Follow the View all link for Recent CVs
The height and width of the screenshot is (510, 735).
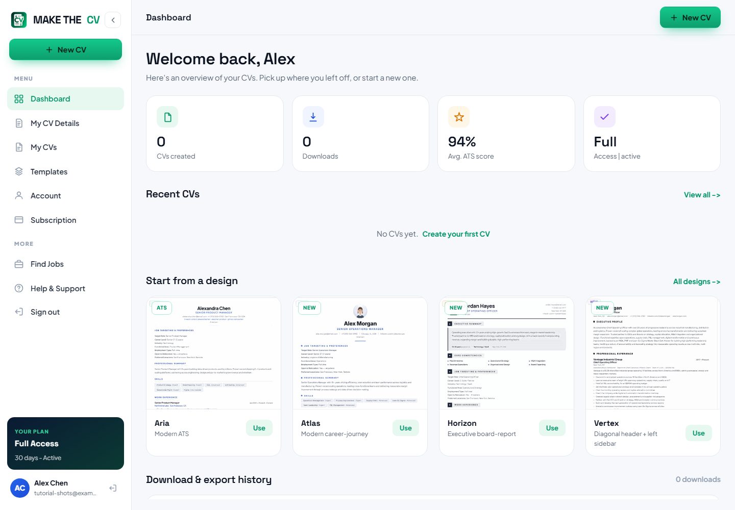[702, 195]
